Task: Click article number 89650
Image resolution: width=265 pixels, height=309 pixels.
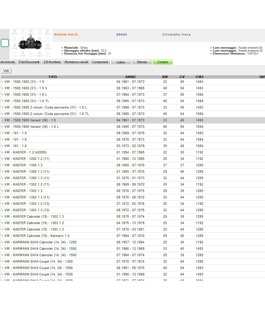Action: 122,34
